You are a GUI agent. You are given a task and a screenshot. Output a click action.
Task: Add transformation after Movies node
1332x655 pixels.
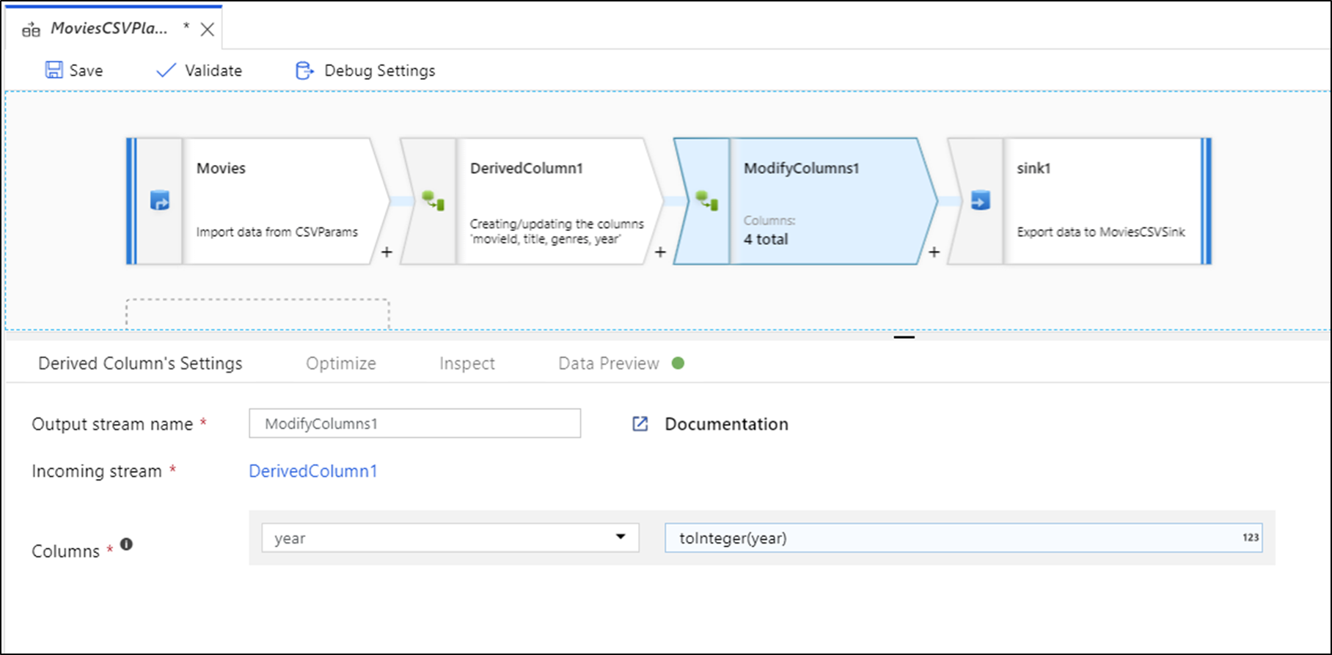pos(387,252)
